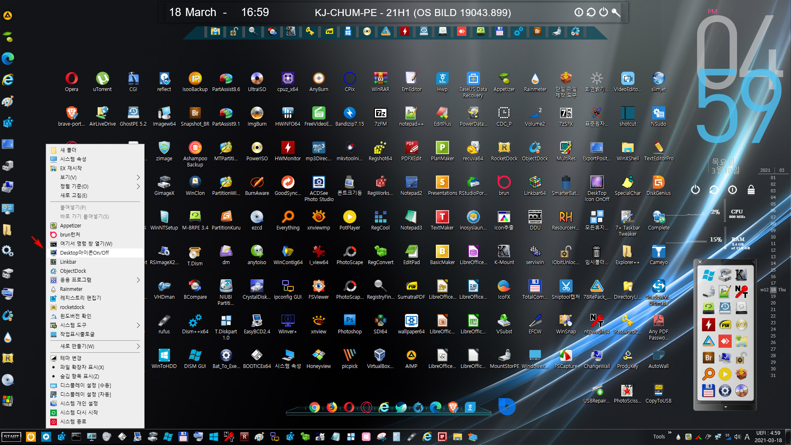Viewport: 791px width, 445px height.
Task: Select 테마 변경 in context menu
Action: click(95, 358)
